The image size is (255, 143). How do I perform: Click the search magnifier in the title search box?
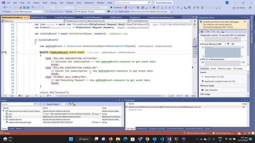coord(149,3)
